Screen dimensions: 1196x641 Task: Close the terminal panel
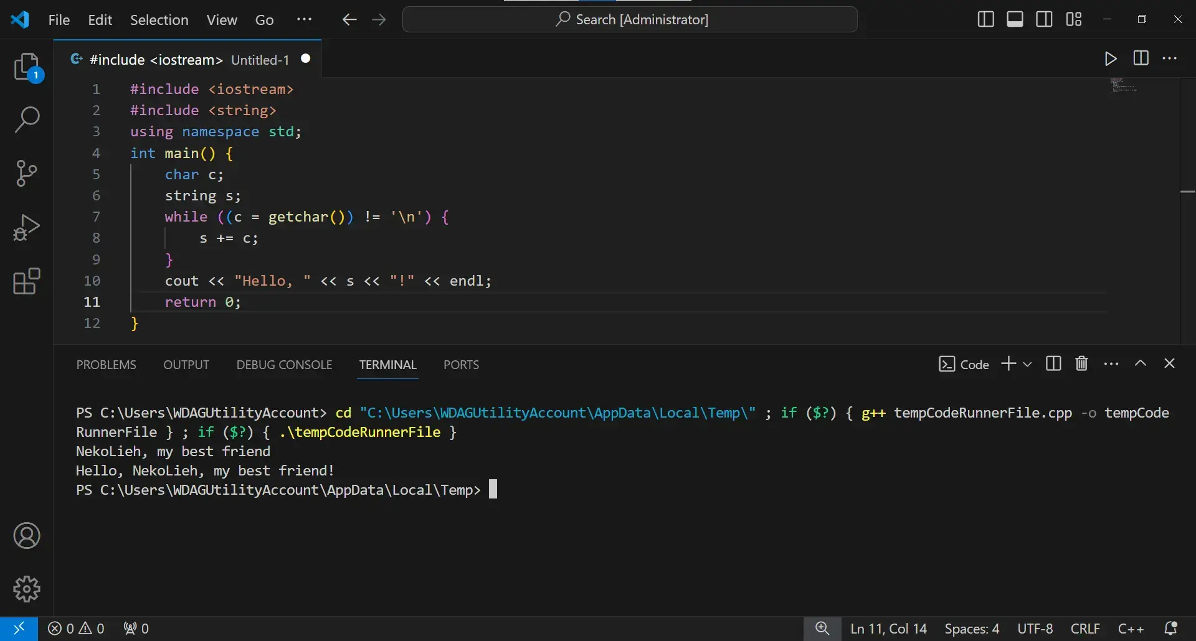1170,363
